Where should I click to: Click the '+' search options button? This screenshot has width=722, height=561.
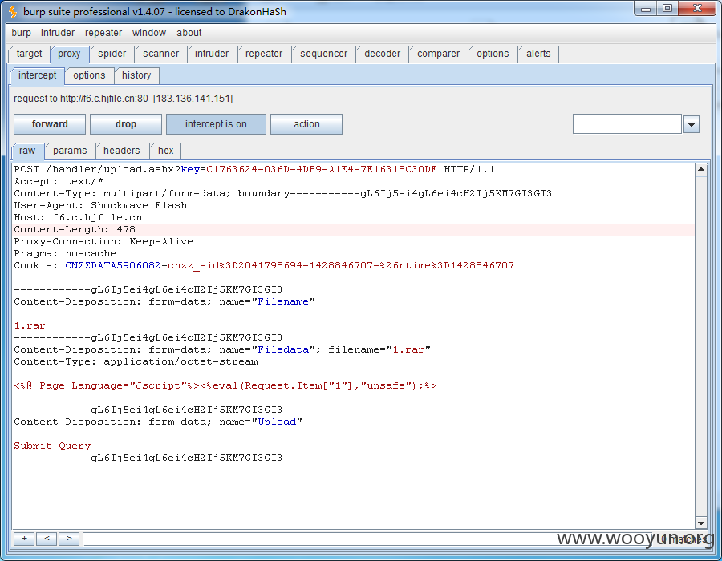24,539
